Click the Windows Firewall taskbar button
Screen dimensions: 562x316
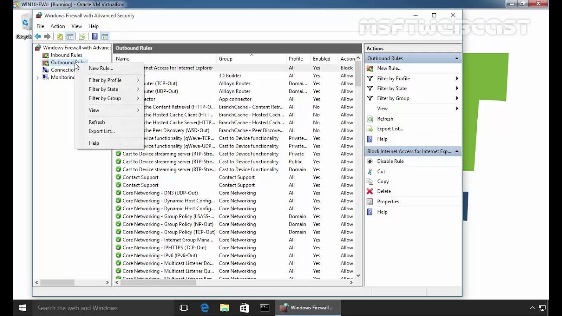point(309,308)
